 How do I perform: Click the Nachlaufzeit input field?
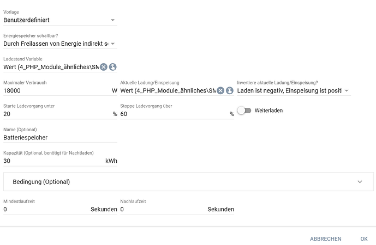point(161,210)
